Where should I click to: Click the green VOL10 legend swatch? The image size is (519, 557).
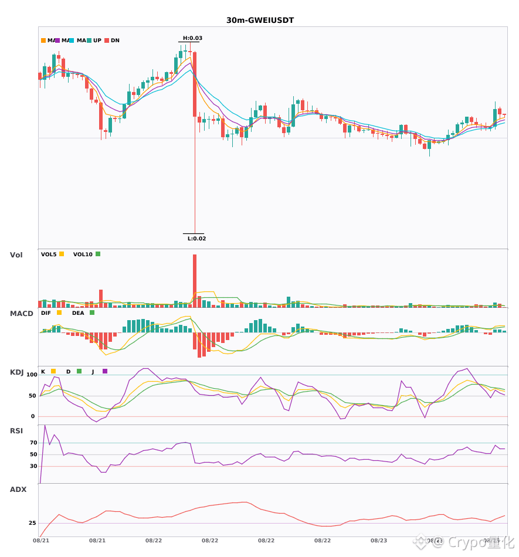tap(98, 254)
